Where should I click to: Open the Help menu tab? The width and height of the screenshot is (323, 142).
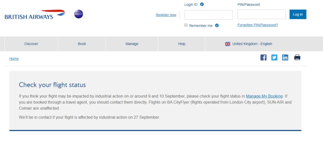coord(182,44)
